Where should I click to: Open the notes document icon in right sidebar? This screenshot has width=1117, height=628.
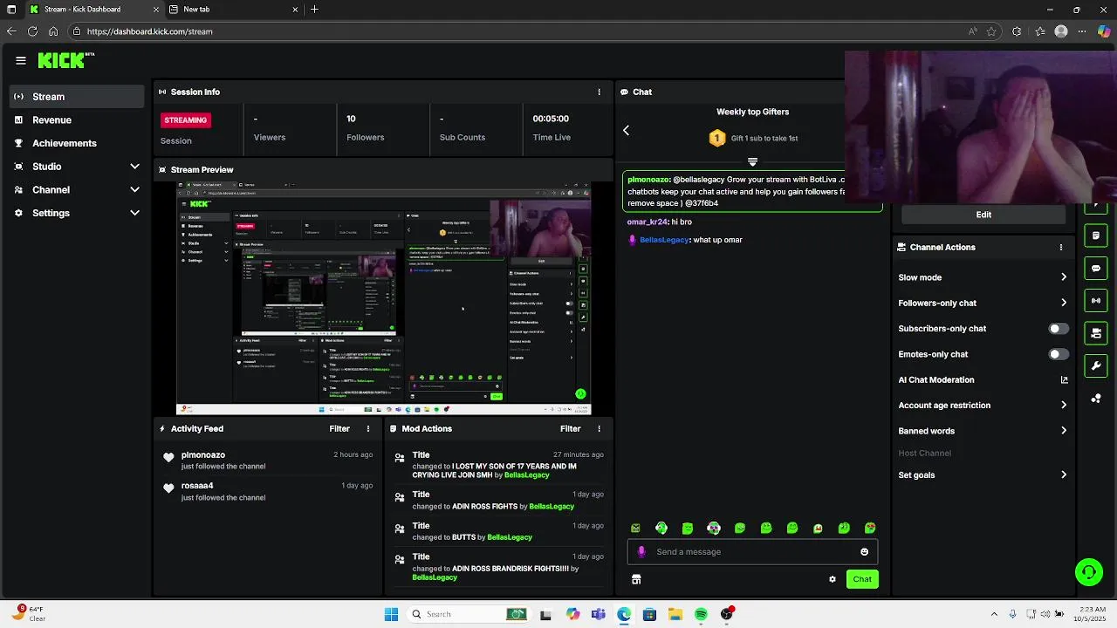pos(1096,235)
